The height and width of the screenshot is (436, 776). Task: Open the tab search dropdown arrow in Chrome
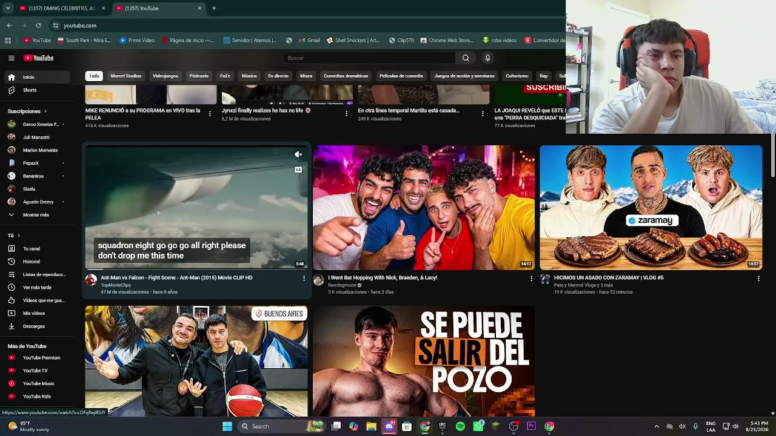coord(8,8)
